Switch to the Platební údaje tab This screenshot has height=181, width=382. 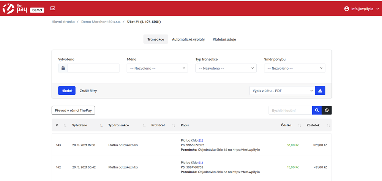point(224,39)
